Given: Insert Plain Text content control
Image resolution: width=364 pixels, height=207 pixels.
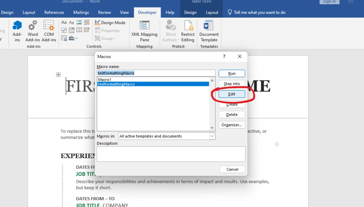Looking at the screenshot, I should click(x=71, y=22).
